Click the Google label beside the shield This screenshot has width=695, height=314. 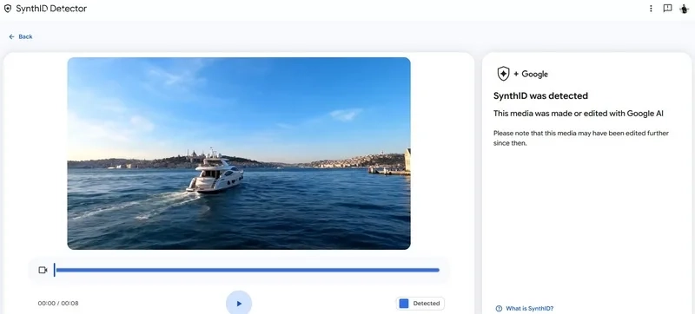534,75
